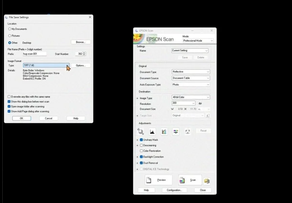
Task: Open the Mode dropdown showing Professional Mode
Action: (198, 41)
